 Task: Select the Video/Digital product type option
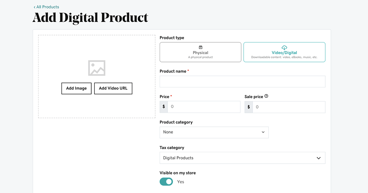click(x=284, y=52)
